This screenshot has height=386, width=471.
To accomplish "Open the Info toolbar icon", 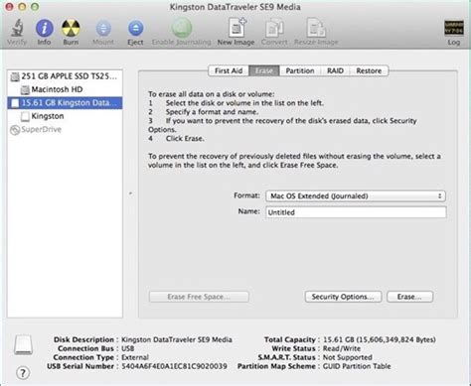I will (x=45, y=28).
